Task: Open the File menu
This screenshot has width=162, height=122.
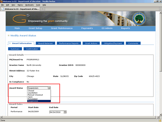Action: [x=2, y=5]
